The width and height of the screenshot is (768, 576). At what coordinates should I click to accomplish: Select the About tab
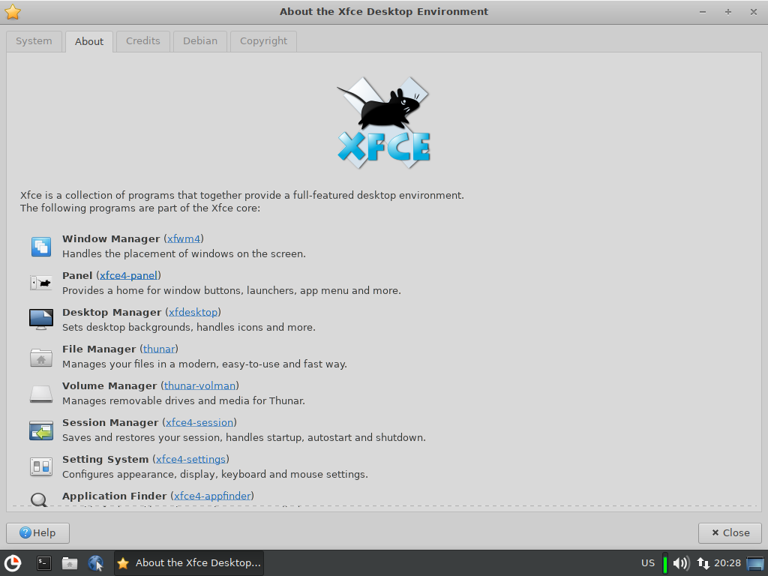coord(89,42)
